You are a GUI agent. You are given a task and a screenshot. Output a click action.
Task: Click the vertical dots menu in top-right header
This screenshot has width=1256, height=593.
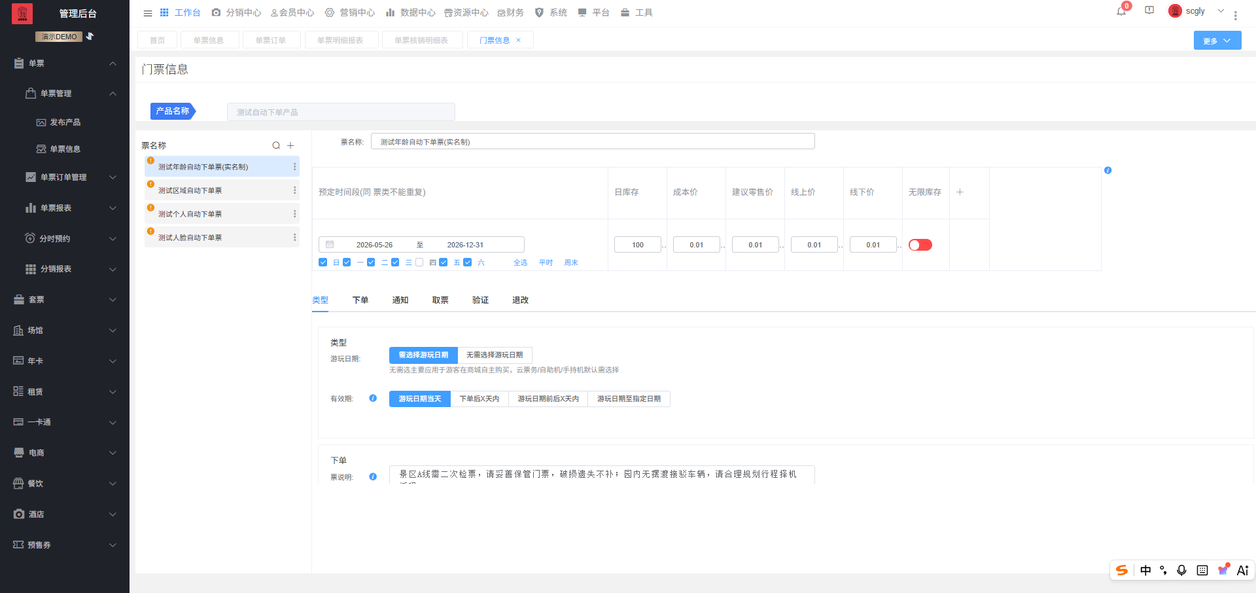(1235, 16)
